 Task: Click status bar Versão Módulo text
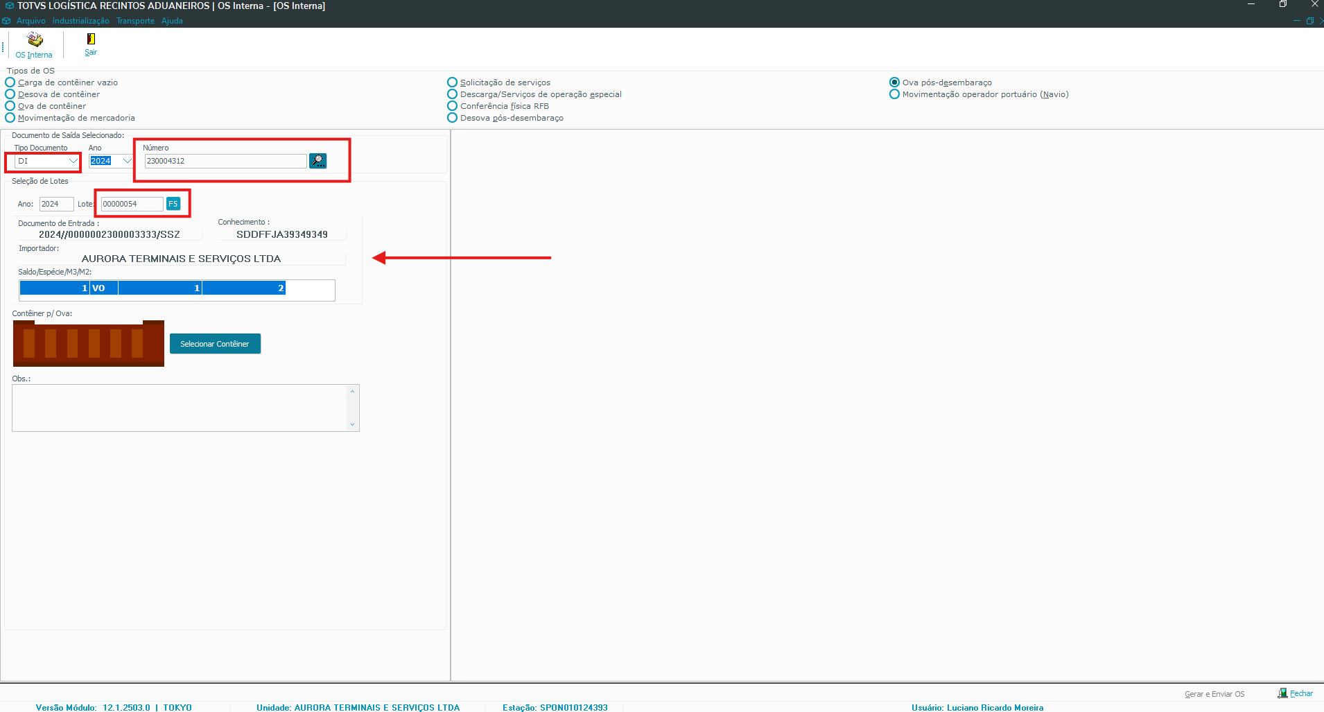tap(114, 707)
